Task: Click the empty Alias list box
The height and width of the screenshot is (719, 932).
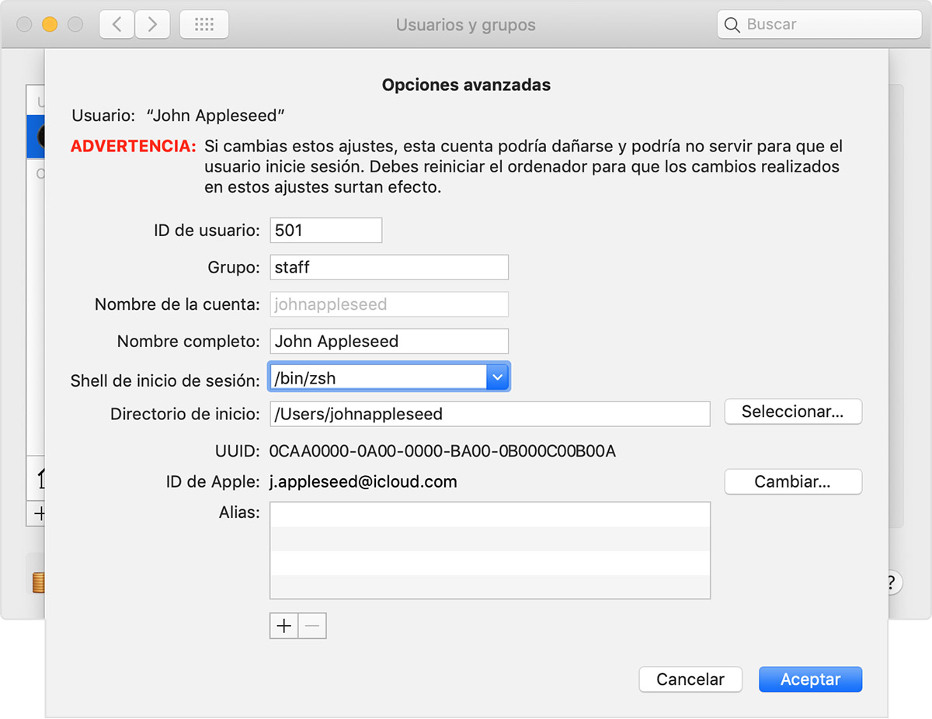Action: pyautogui.click(x=489, y=550)
